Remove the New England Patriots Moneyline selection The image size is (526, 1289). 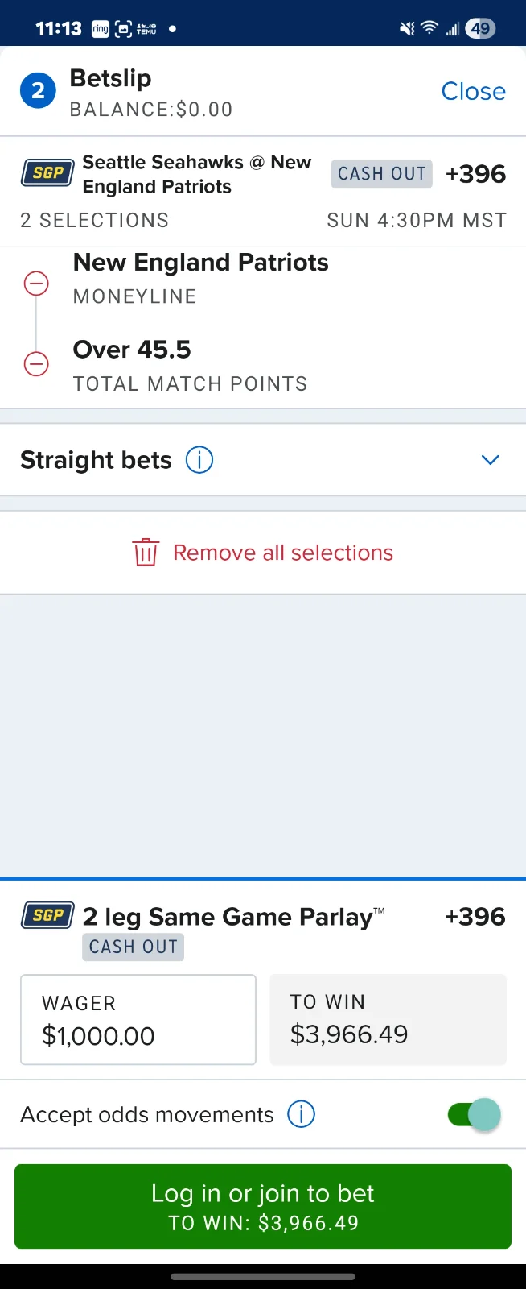[36, 283]
